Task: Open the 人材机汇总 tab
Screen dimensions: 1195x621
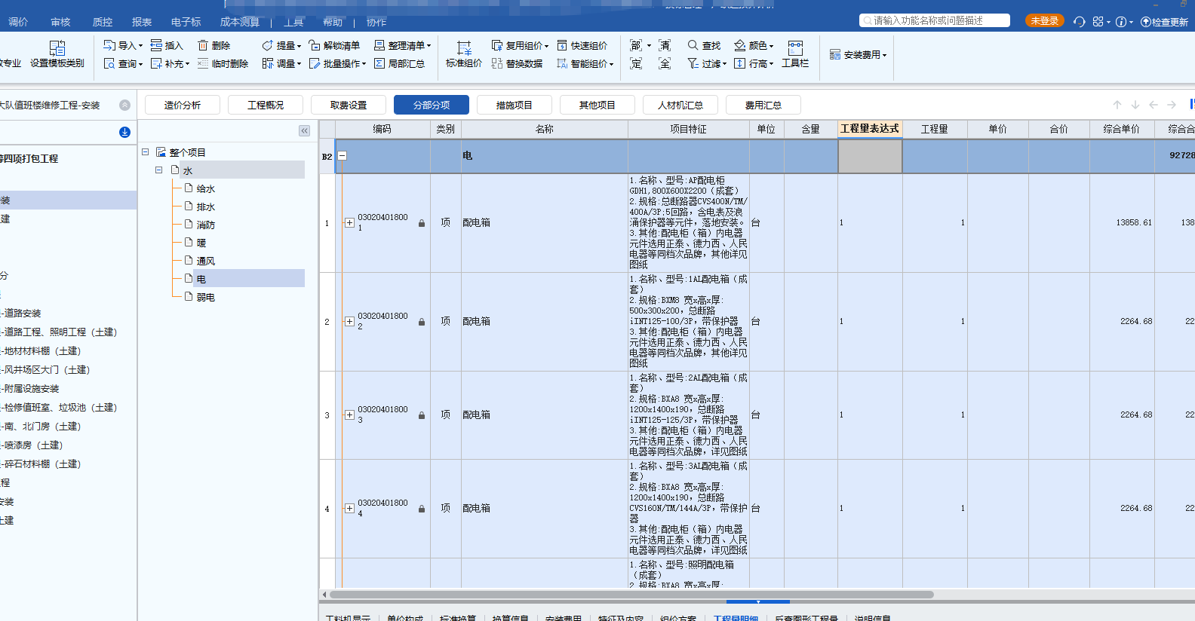Action: pyautogui.click(x=680, y=106)
